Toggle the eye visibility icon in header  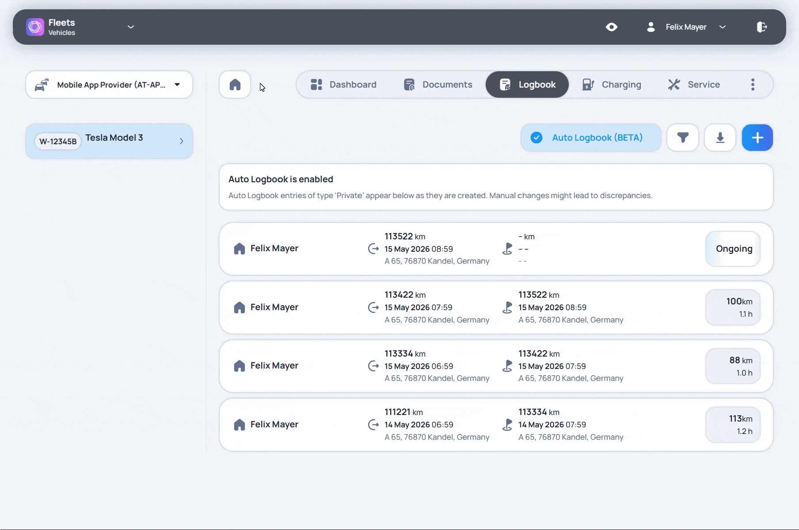coord(612,27)
